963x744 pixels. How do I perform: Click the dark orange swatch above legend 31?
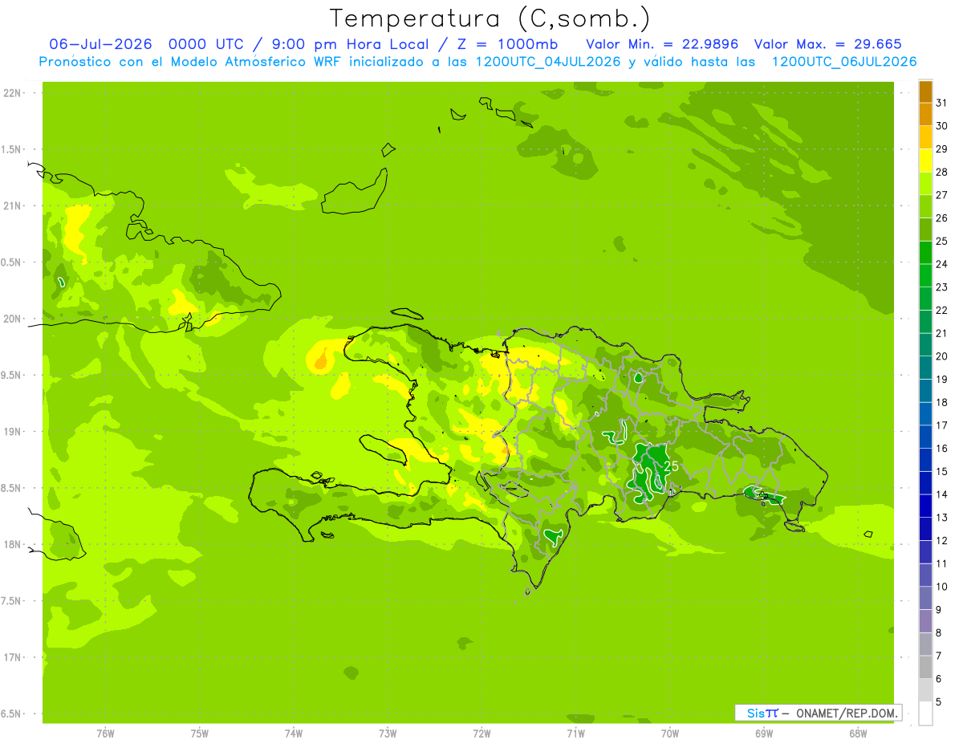(x=925, y=91)
